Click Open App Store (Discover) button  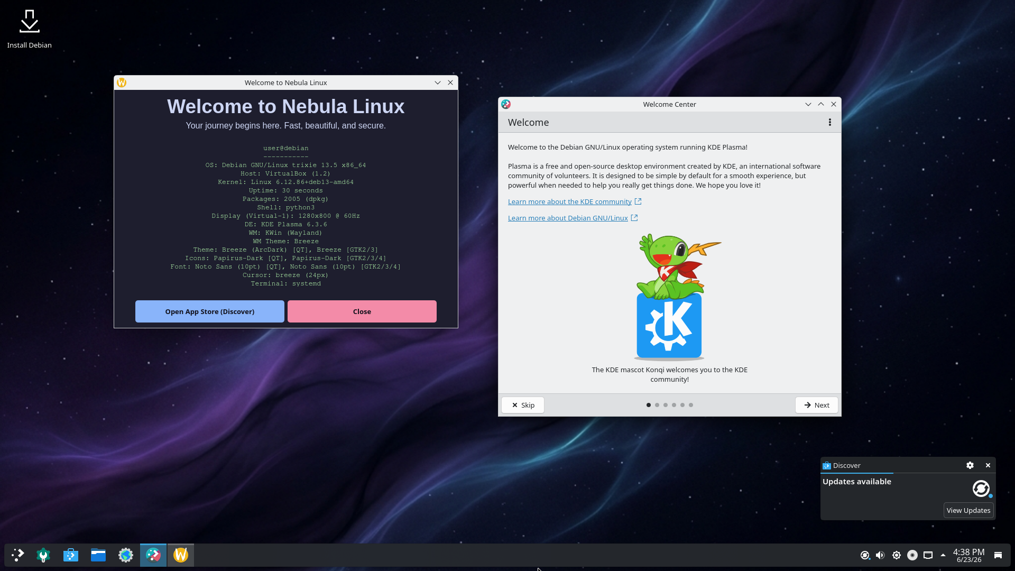[210, 311]
